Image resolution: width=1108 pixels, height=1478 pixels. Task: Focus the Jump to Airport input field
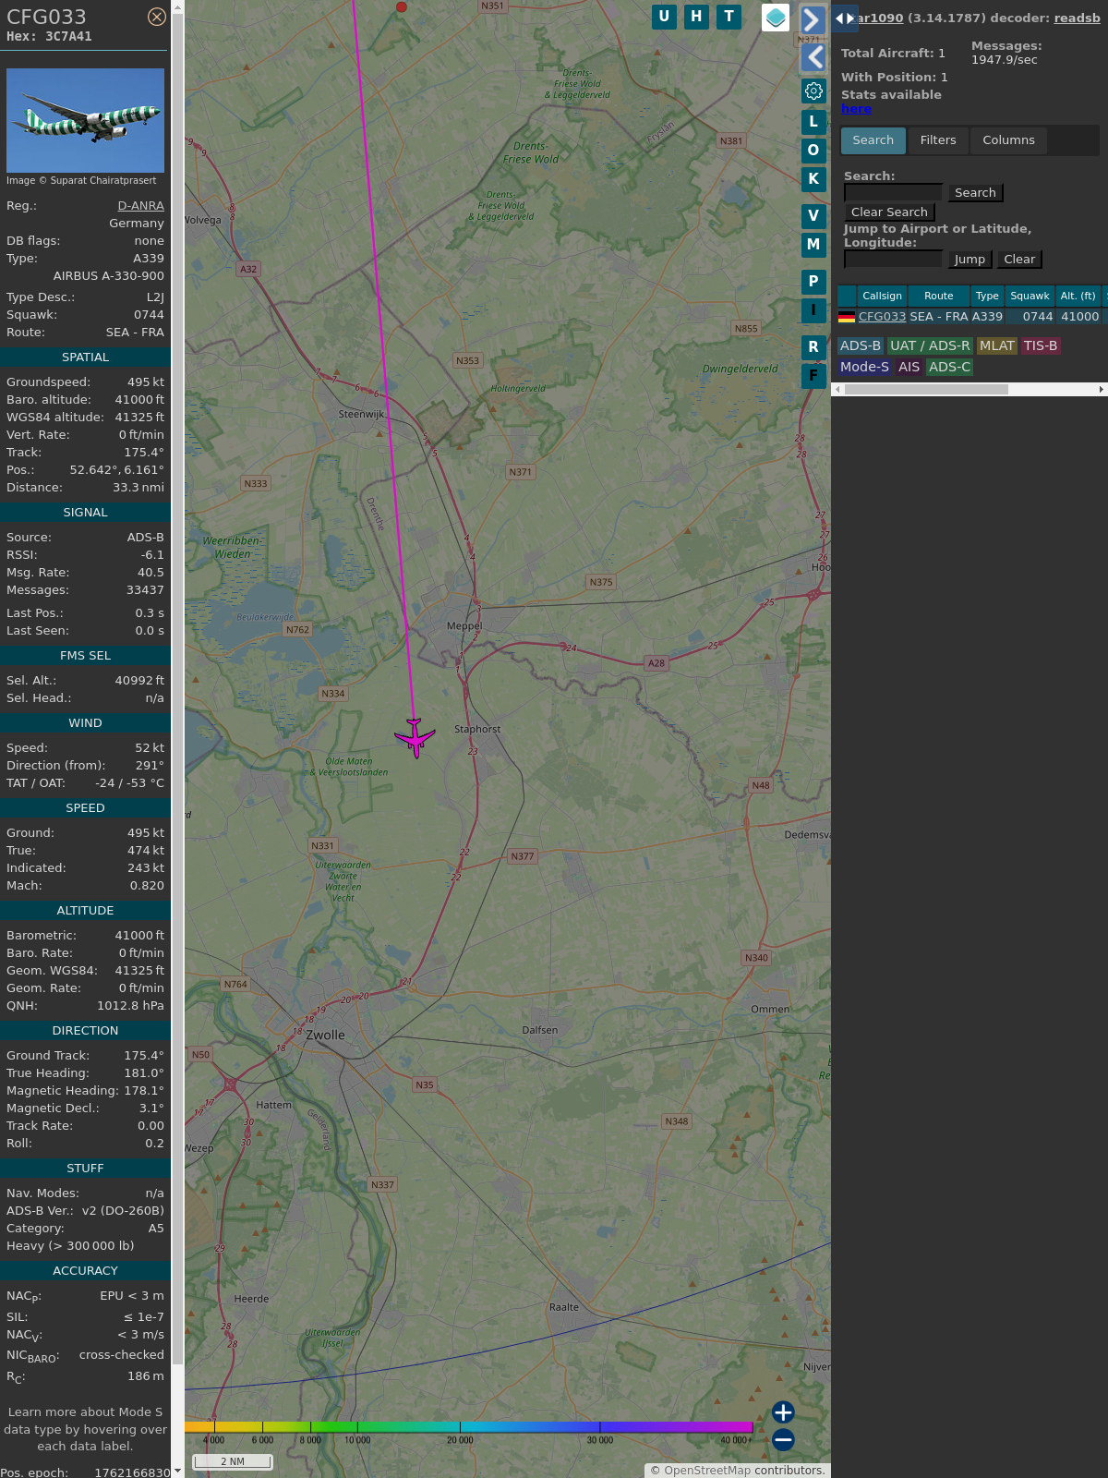(894, 259)
